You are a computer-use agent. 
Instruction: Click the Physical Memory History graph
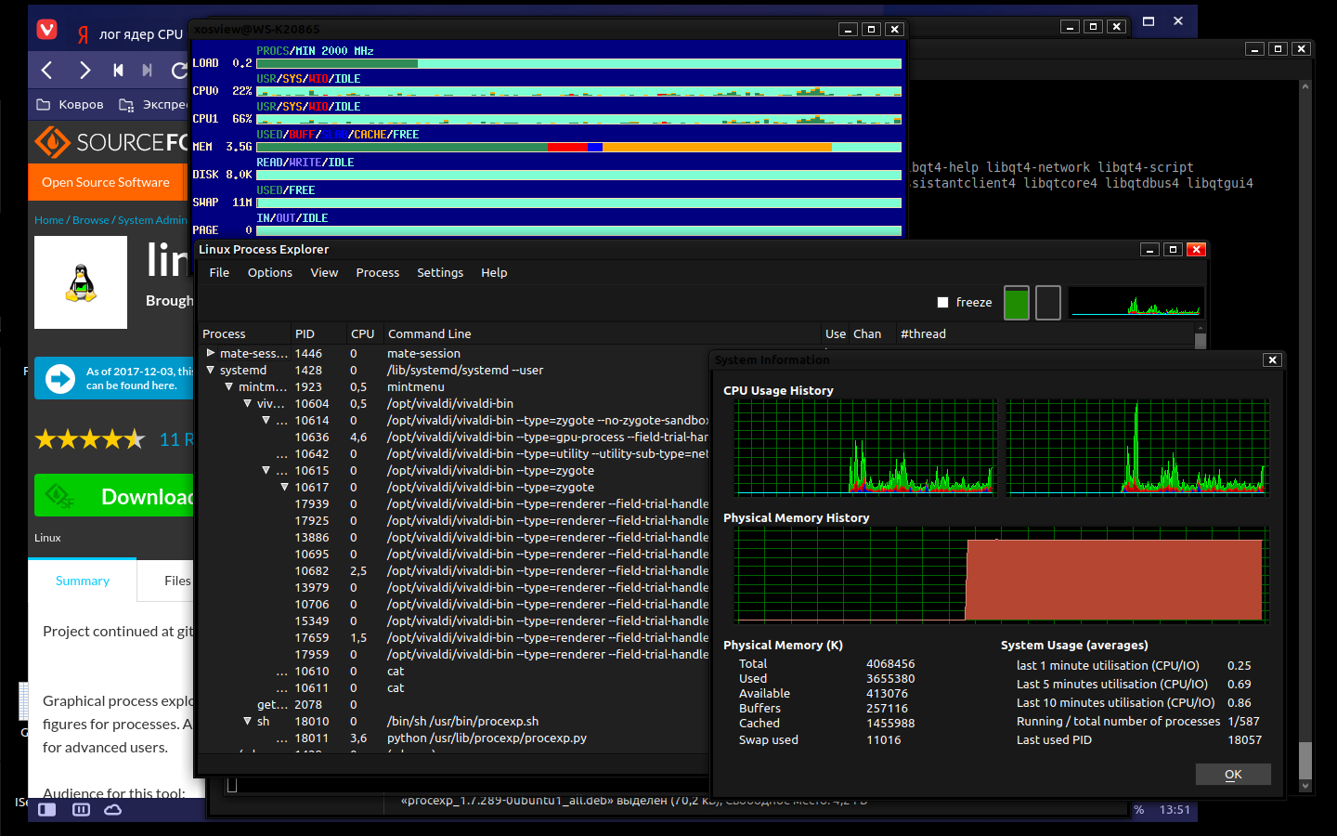point(1001,576)
